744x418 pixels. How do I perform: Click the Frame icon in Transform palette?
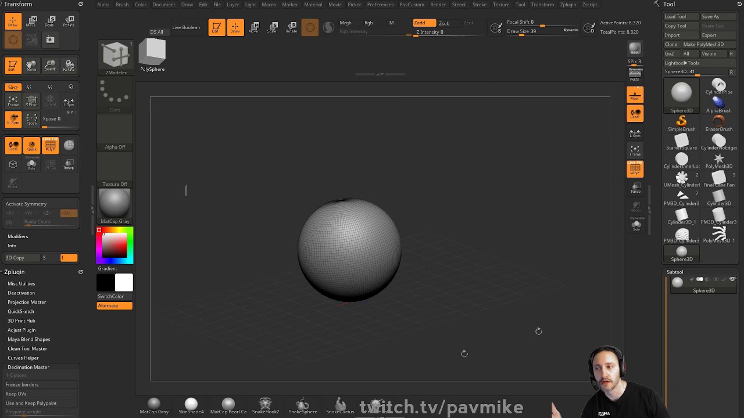pyautogui.click(x=13, y=102)
